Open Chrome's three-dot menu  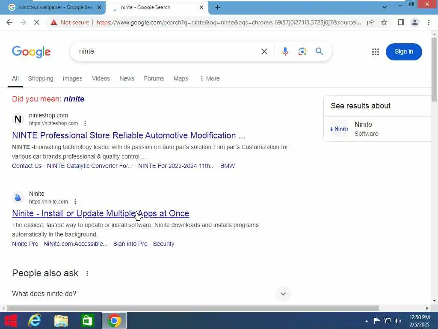pos(429,22)
